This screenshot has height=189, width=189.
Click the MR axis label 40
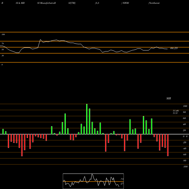pos(184,124)
